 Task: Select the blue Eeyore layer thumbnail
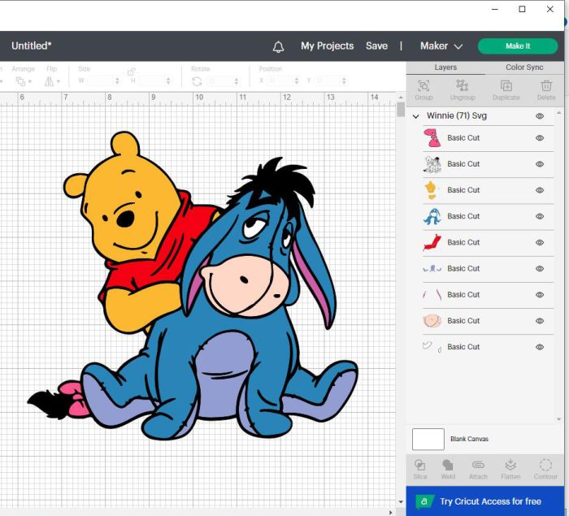[x=432, y=216]
